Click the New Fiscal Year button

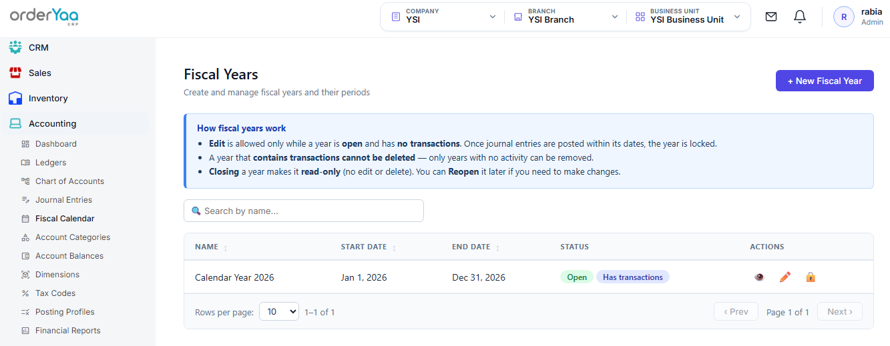point(825,81)
